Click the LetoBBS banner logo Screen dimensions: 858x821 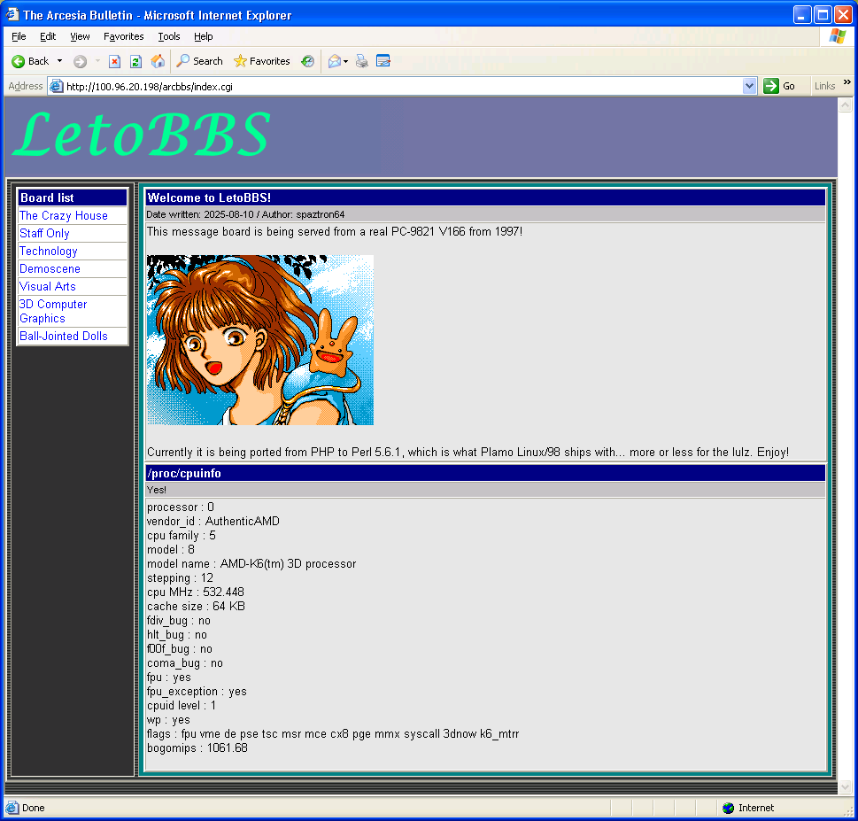pos(141,135)
